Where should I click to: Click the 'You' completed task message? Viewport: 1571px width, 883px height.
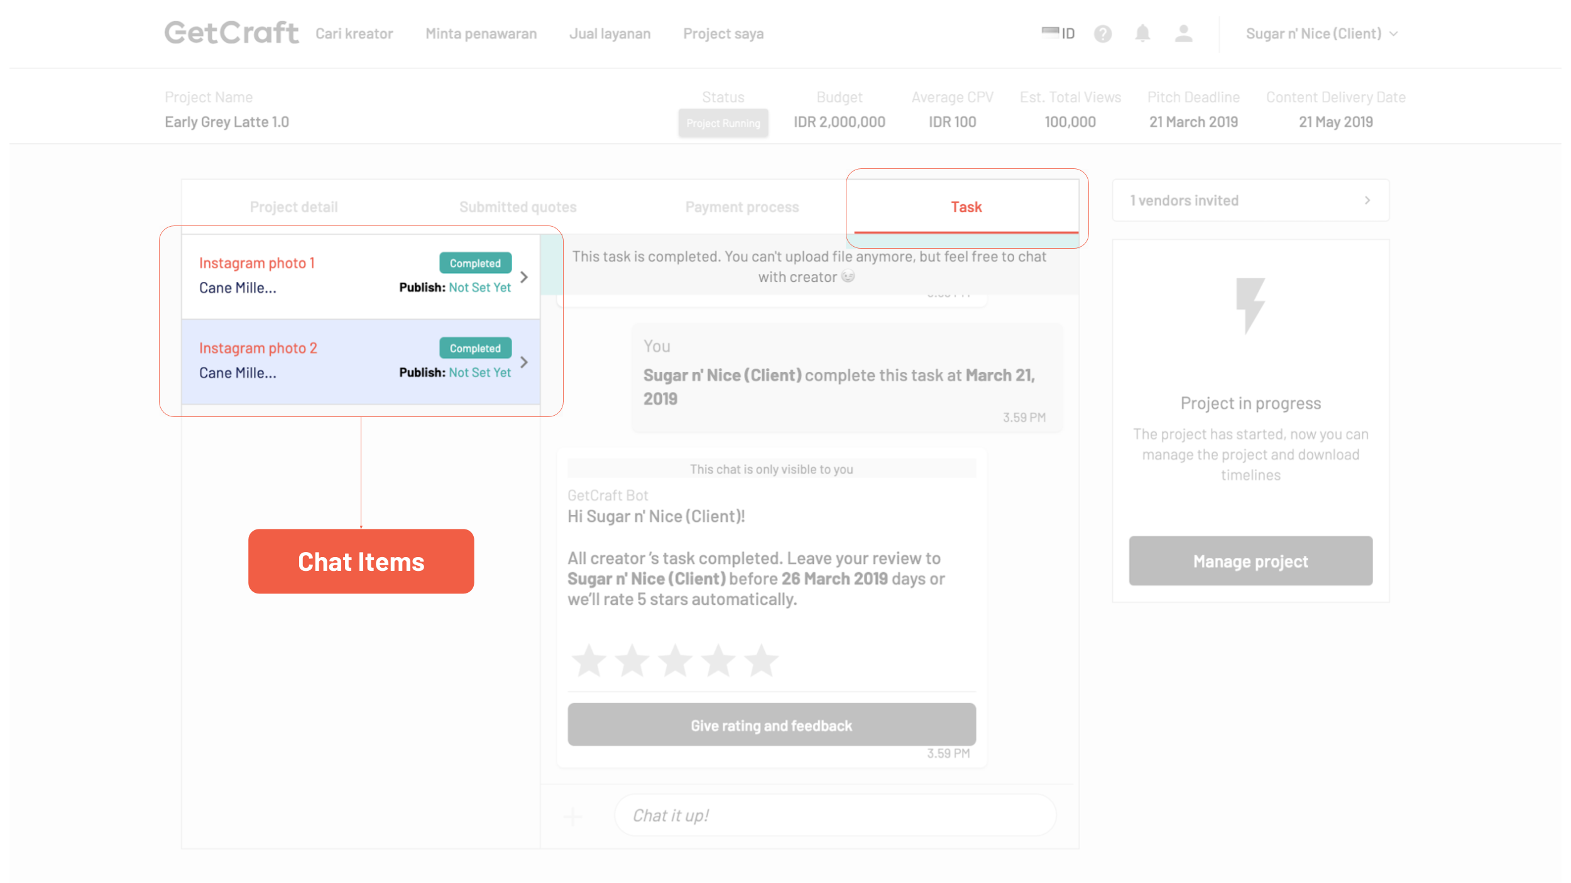[846, 378]
